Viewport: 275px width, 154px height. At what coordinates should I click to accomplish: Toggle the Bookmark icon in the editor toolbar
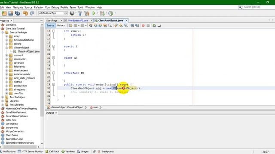pyautogui.click(x=126, y=26)
